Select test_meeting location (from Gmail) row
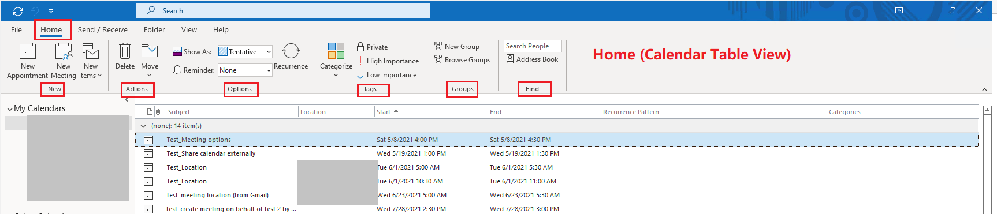 pos(557,195)
